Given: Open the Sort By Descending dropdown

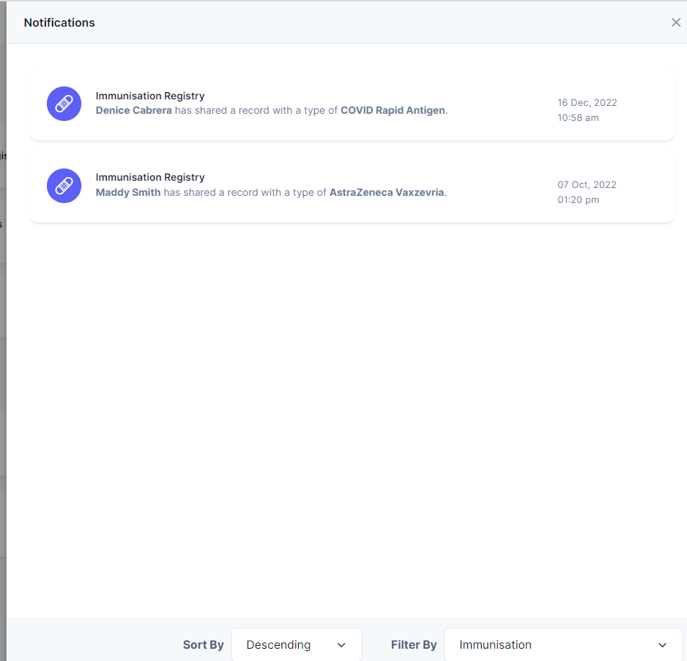Looking at the screenshot, I should tap(297, 644).
